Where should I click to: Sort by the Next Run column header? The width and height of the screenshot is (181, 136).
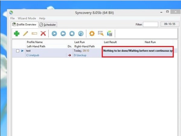pos(150,42)
